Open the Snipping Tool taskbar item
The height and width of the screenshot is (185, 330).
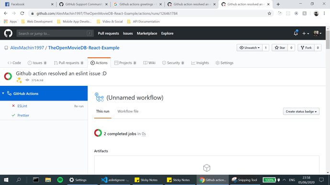click(x=244, y=180)
